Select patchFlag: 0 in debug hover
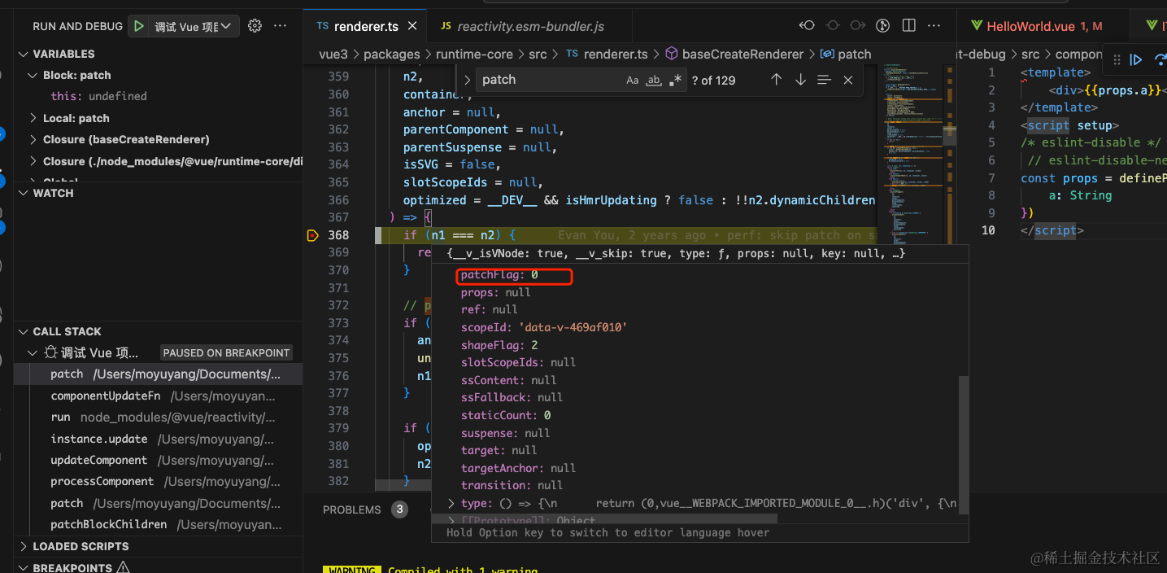Viewport: 1167px width, 573px height. point(499,275)
